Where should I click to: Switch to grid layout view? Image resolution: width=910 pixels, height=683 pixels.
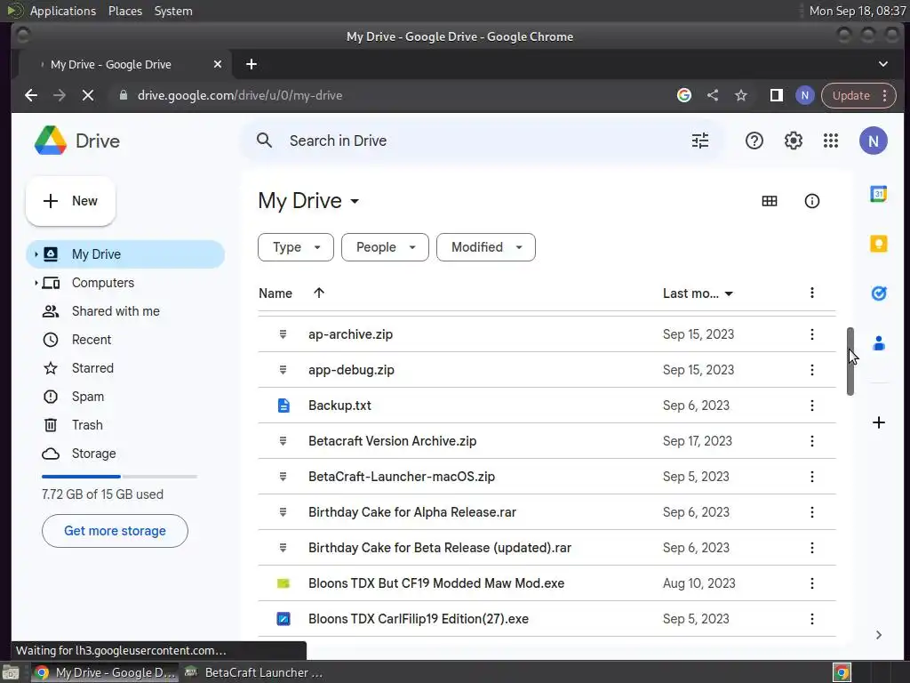(x=769, y=201)
